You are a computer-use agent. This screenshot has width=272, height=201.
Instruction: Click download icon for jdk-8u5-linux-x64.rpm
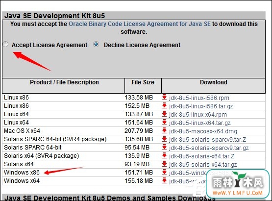[x=165, y=114]
